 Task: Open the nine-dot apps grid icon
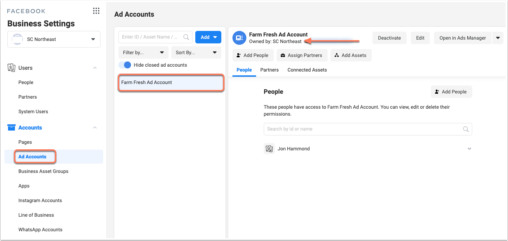pos(96,11)
